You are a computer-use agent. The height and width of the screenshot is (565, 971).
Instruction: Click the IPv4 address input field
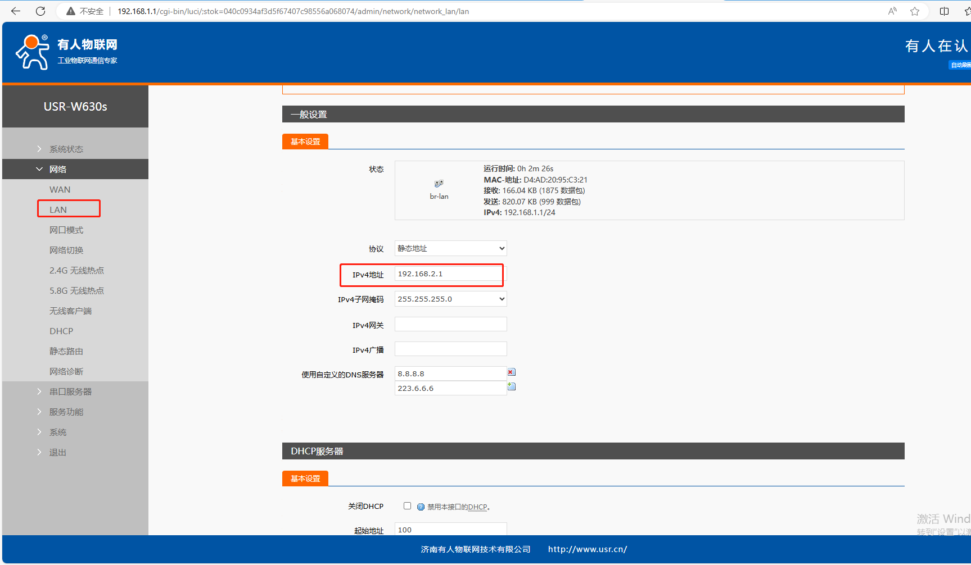449,274
